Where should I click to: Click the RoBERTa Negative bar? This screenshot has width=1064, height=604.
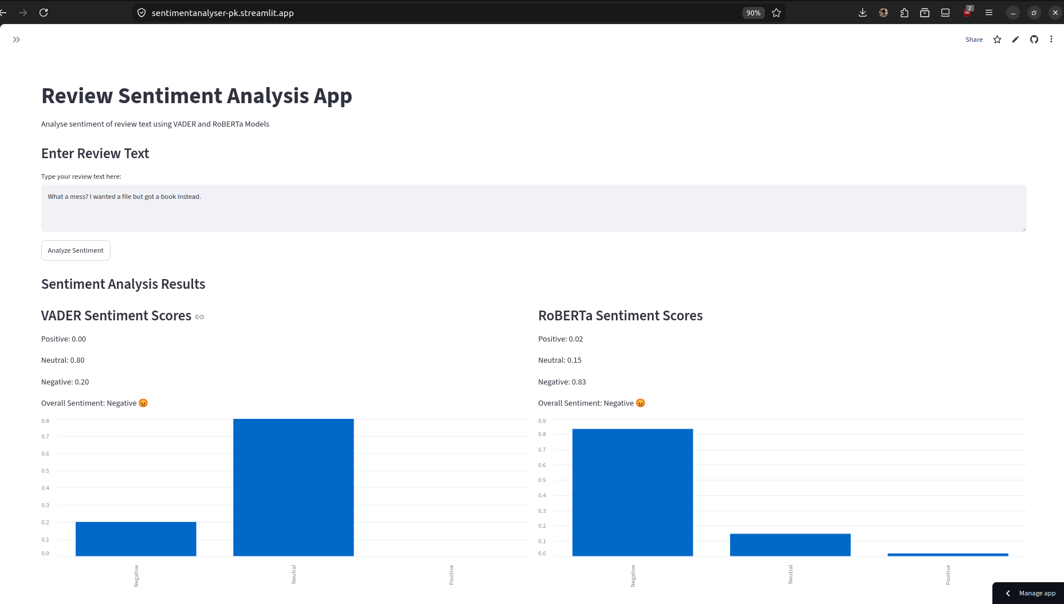[x=633, y=492]
